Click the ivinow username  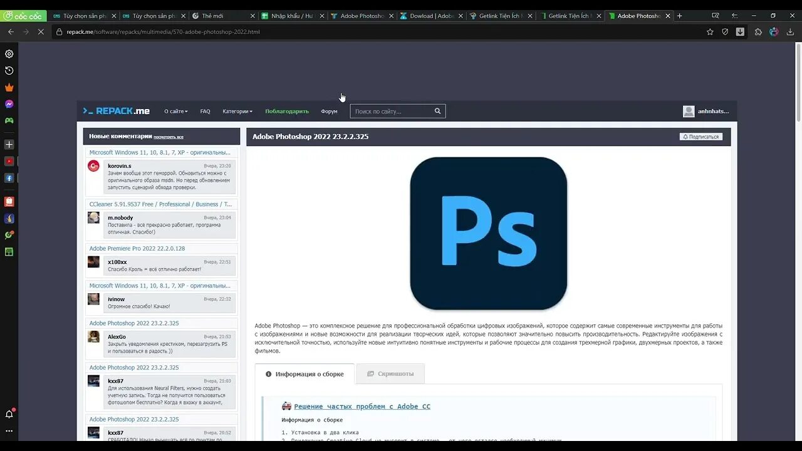point(116,299)
